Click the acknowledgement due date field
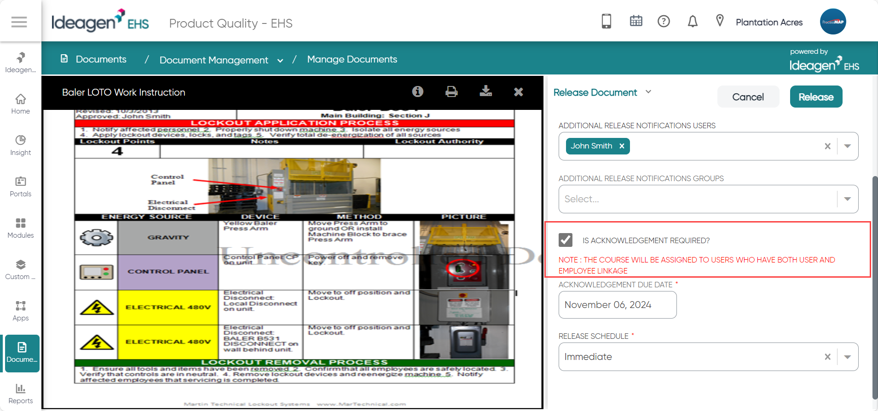The width and height of the screenshot is (878, 411). [618, 305]
